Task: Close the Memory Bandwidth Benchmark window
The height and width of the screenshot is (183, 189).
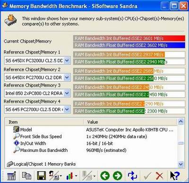Action: pyautogui.click(x=183, y=6)
